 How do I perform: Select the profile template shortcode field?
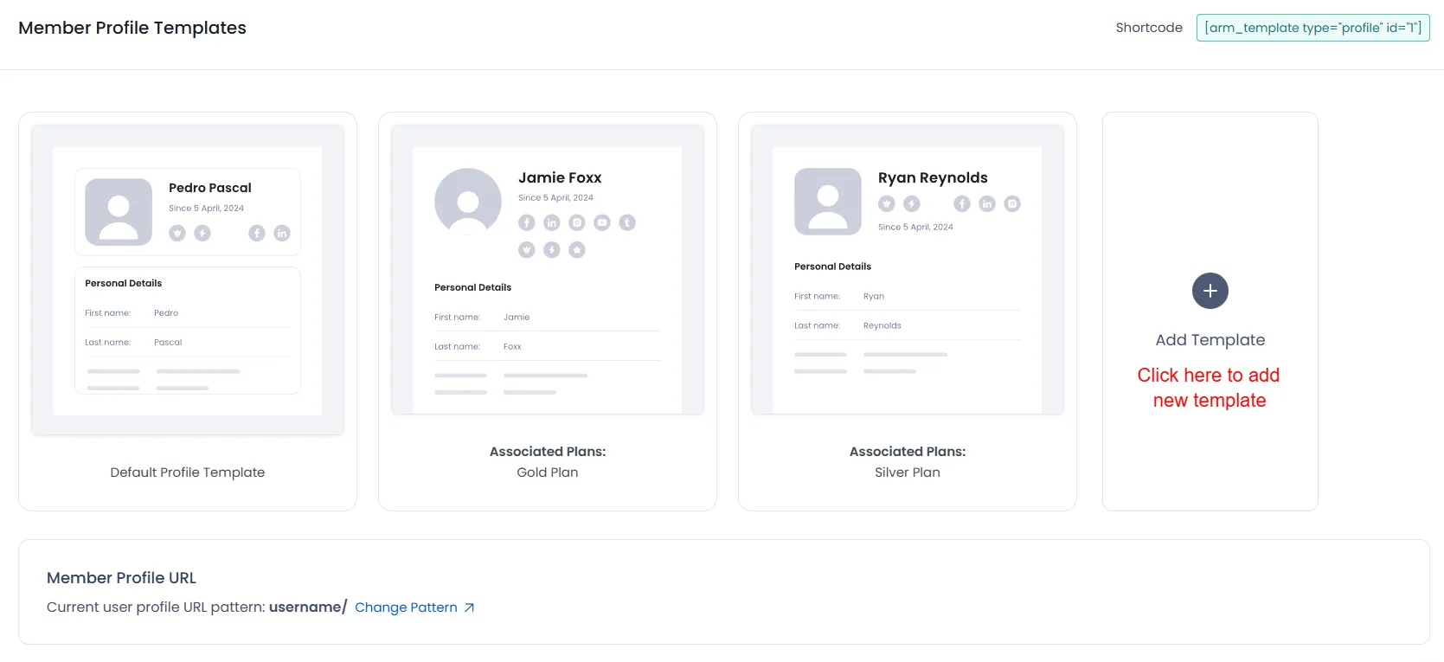click(x=1312, y=28)
